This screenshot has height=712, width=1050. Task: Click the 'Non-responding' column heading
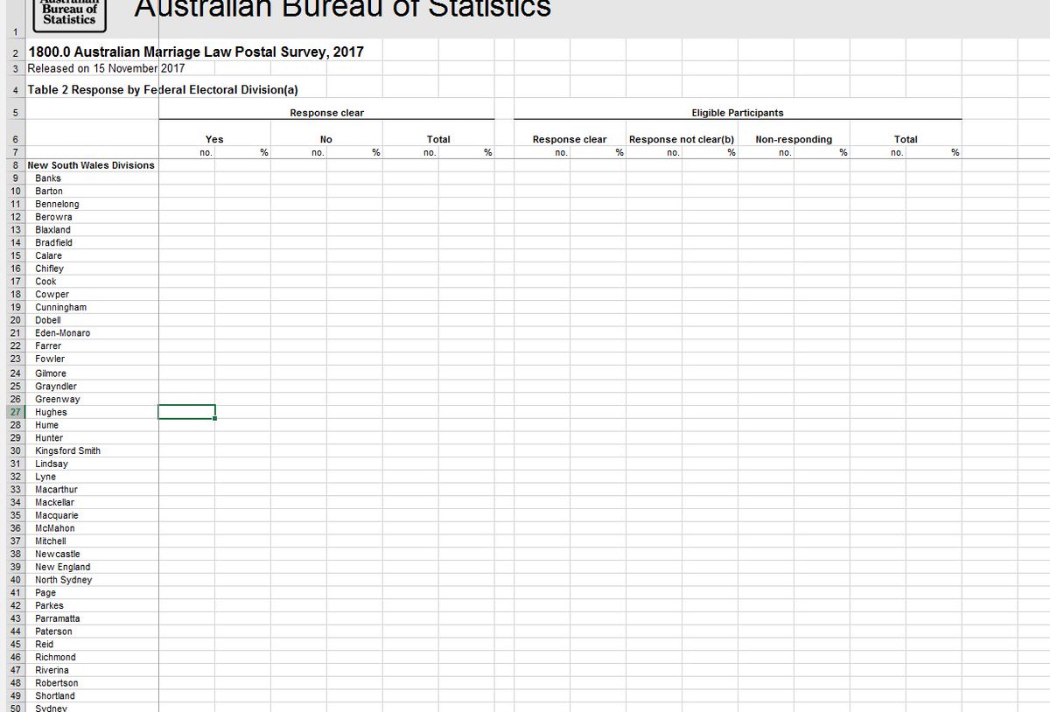(x=794, y=139)
